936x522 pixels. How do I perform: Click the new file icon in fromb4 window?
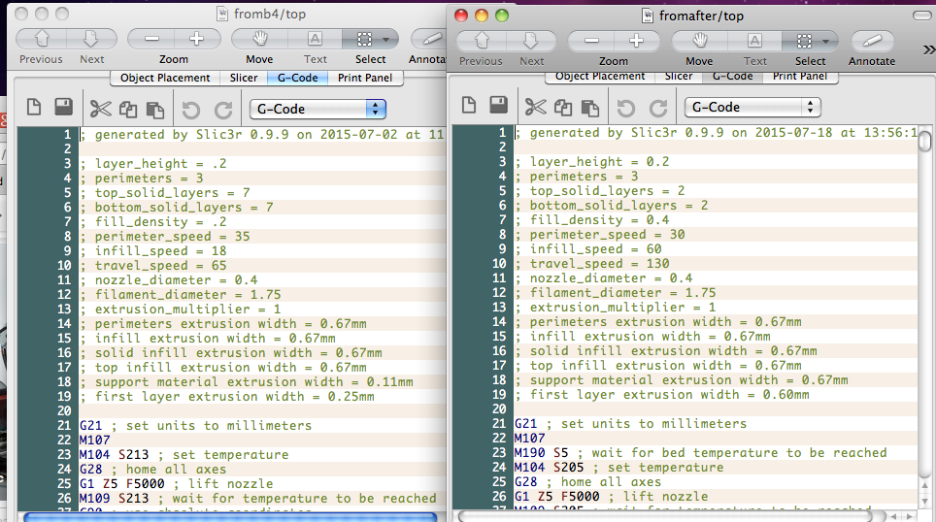pyautogui.click(x=34, y=109)
